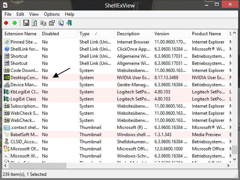Click the CLSID_Acco... user icon
Viewport: 240px width, 180px height.
pos(7,142)
